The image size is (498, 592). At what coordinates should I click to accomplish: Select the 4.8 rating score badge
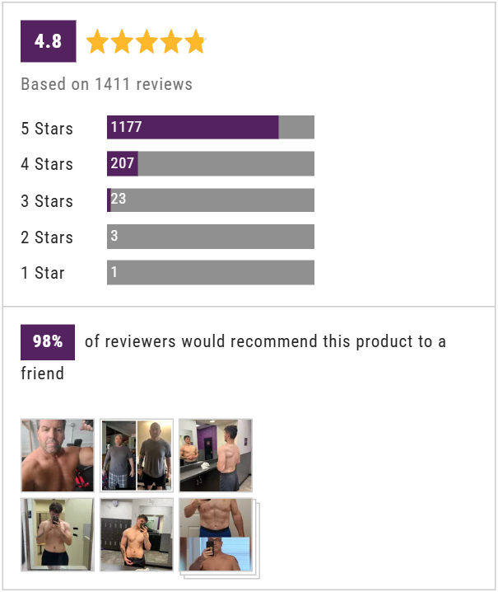coord(49,41)
